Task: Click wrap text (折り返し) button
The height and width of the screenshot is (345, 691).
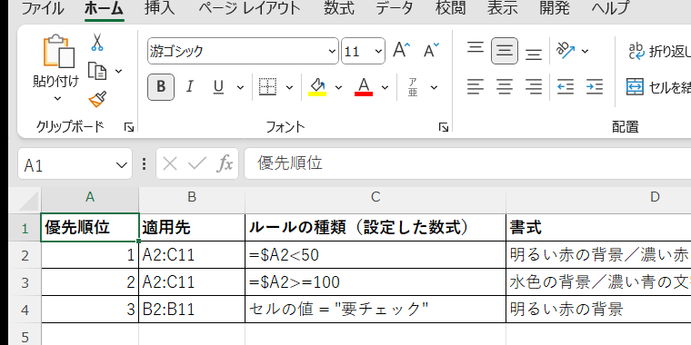Action: point(659,52)
